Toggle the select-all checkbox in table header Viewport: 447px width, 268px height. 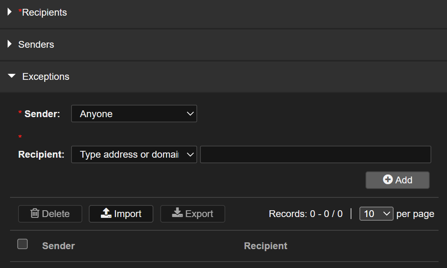coord(23,244)
